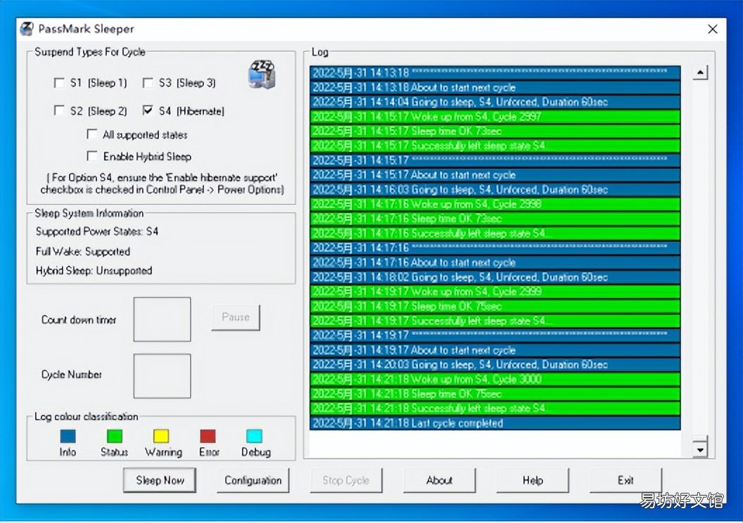Select log line 'Last cycle completed'
Viewport: 743px width, 523px height.
point(495,423)
